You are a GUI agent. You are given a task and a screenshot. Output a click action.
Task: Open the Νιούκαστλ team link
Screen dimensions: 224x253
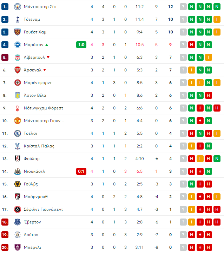pyautogui.click(x=34, y=171)
